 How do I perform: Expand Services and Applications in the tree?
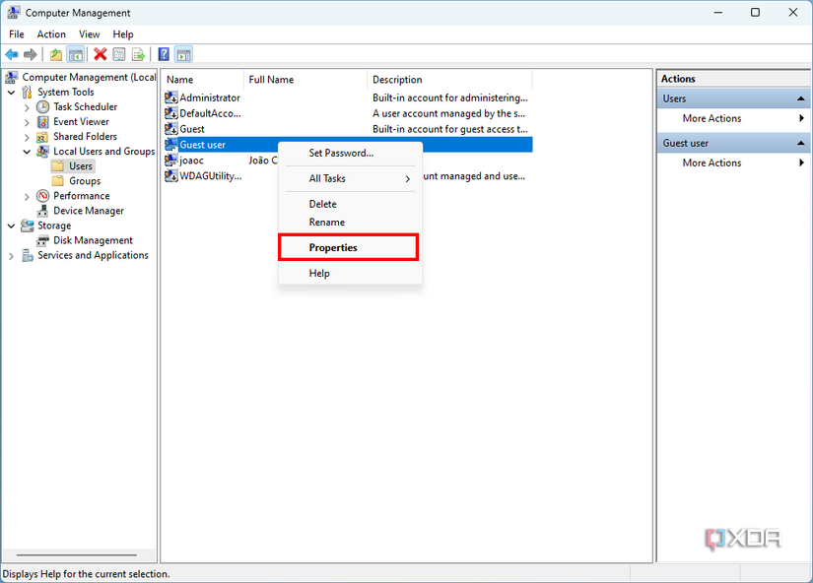(x=12, y=254)
